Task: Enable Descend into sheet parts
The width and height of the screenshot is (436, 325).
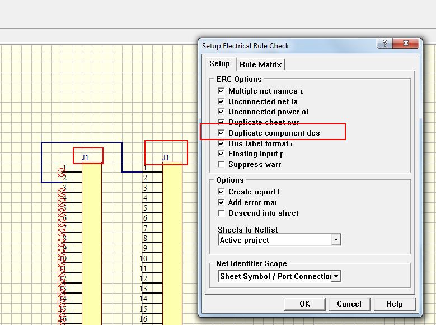Action: pos(221,213)
